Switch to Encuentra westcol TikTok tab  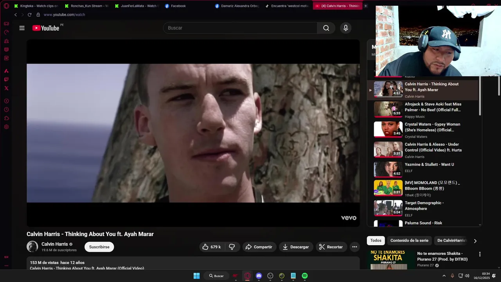point(287,6)
